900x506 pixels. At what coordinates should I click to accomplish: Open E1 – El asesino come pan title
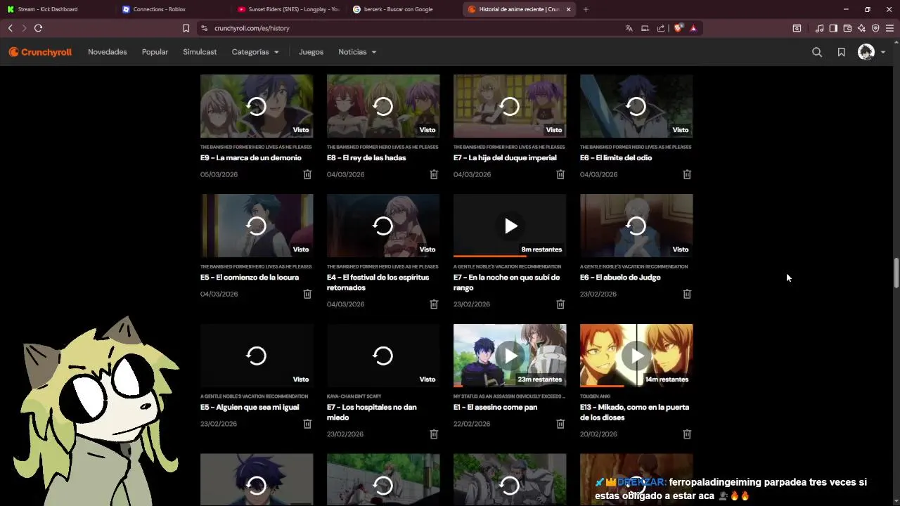point(495,408)
